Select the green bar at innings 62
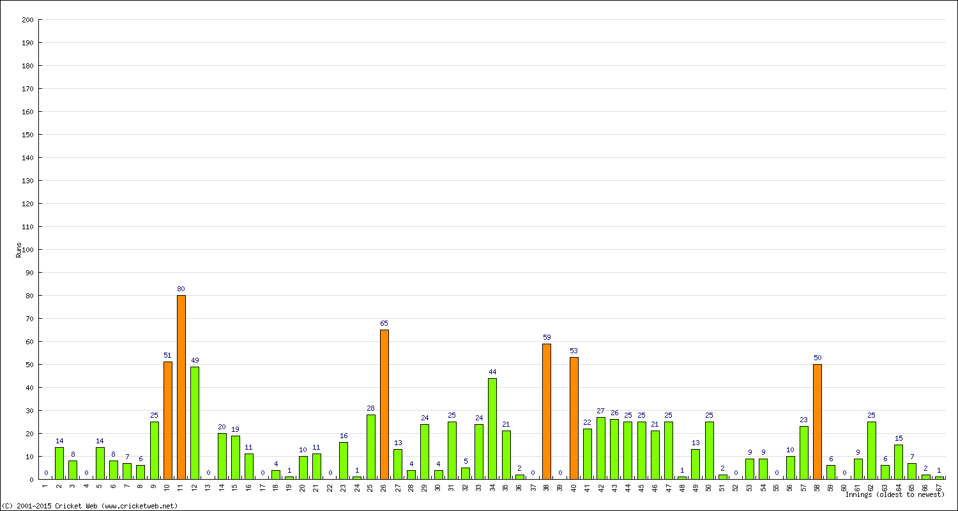The image size is (958, 511). [x=872, y=450]
